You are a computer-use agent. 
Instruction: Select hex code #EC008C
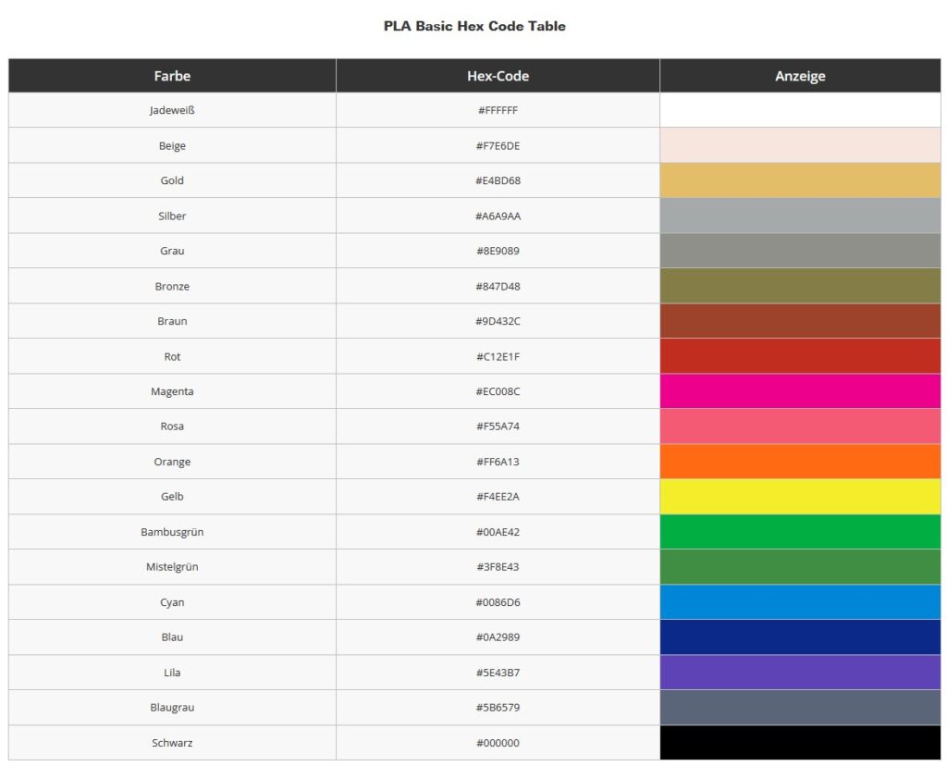[498, 391]
